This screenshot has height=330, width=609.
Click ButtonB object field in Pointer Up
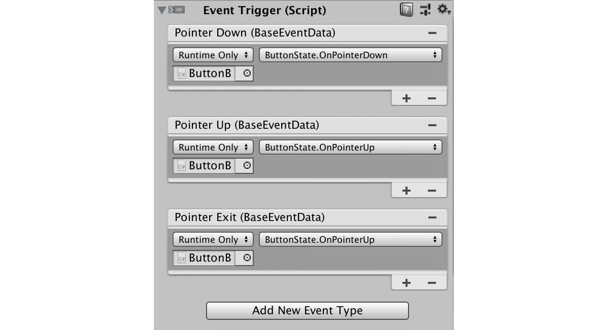(x=205, y=166)
